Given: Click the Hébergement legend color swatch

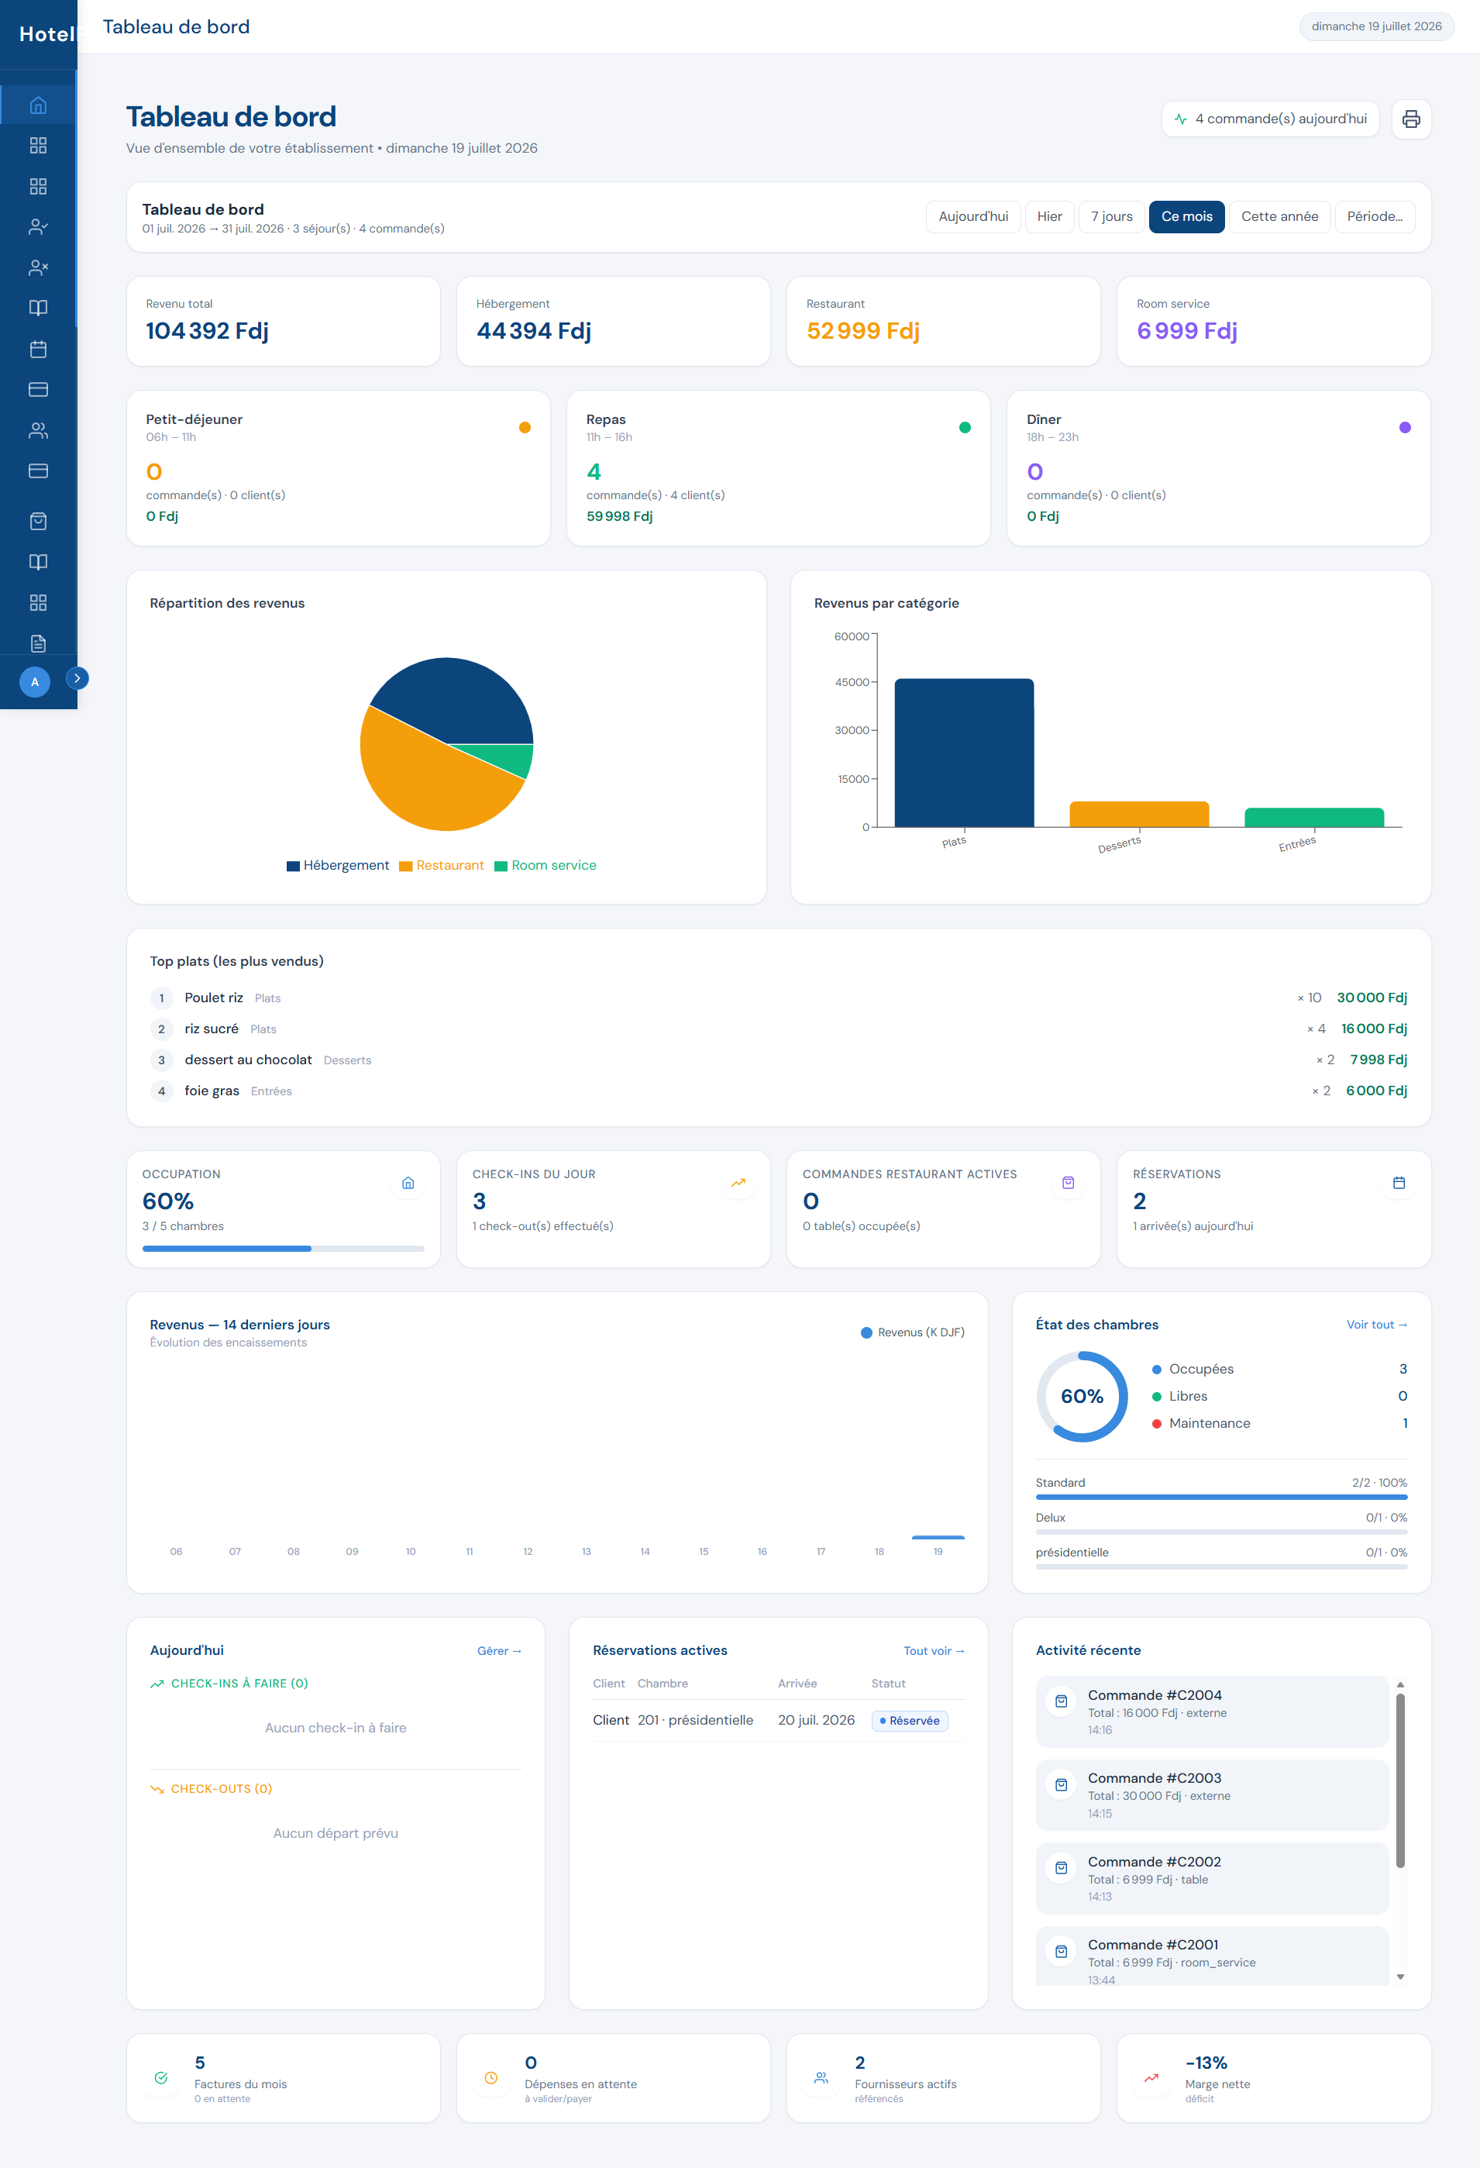Looking at the screenshot, I should point(293,867).
